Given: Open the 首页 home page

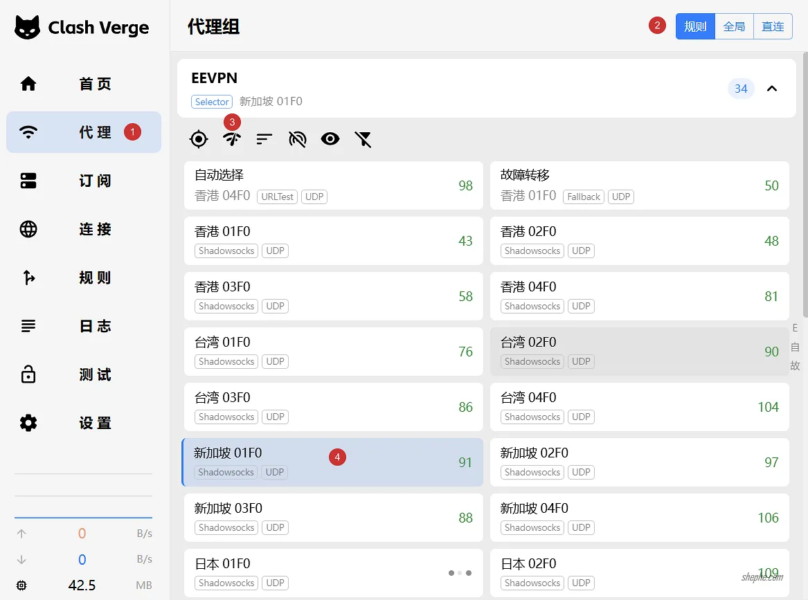Looking at the screenshot, I should point(84,84).
